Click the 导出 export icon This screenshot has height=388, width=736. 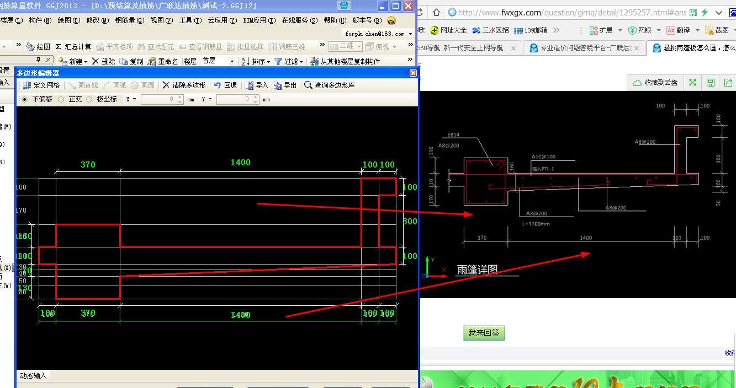(x=278, y=85)
